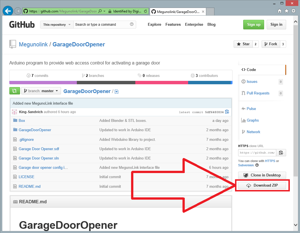The width and height of the screenshot is (300, 233).
Task: Click the browser forward arrow button
Action: coord(18,11)
